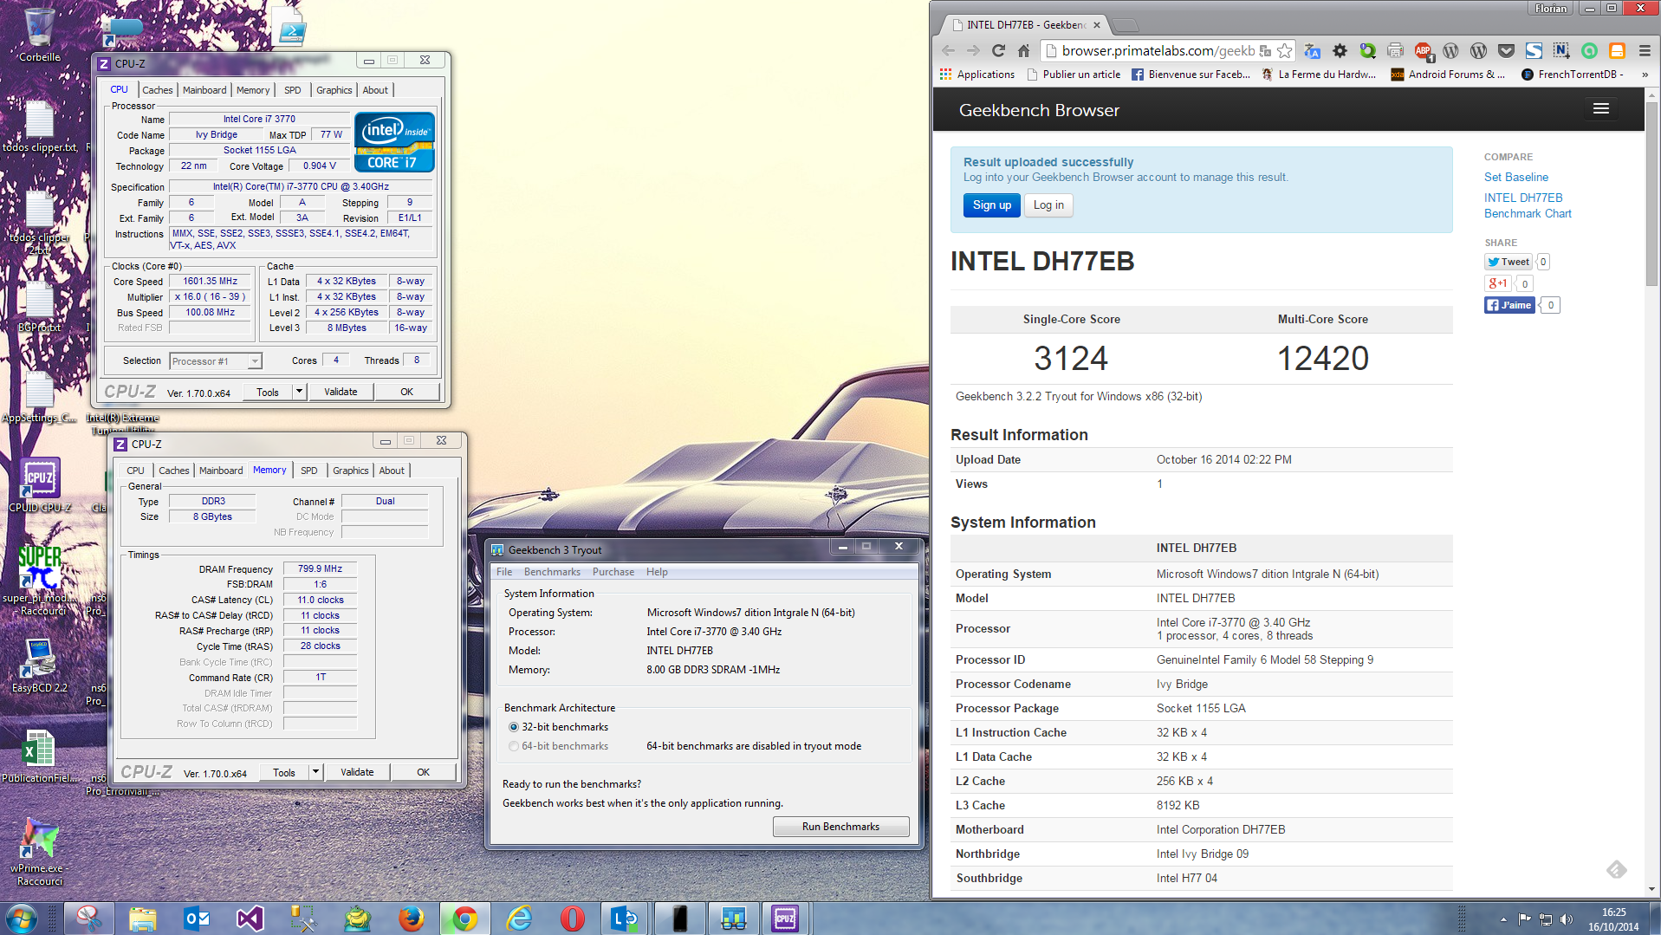Select the EasyBCD 2.2 desktop shortcut
1661x935 pixels.
click(39, 666)
